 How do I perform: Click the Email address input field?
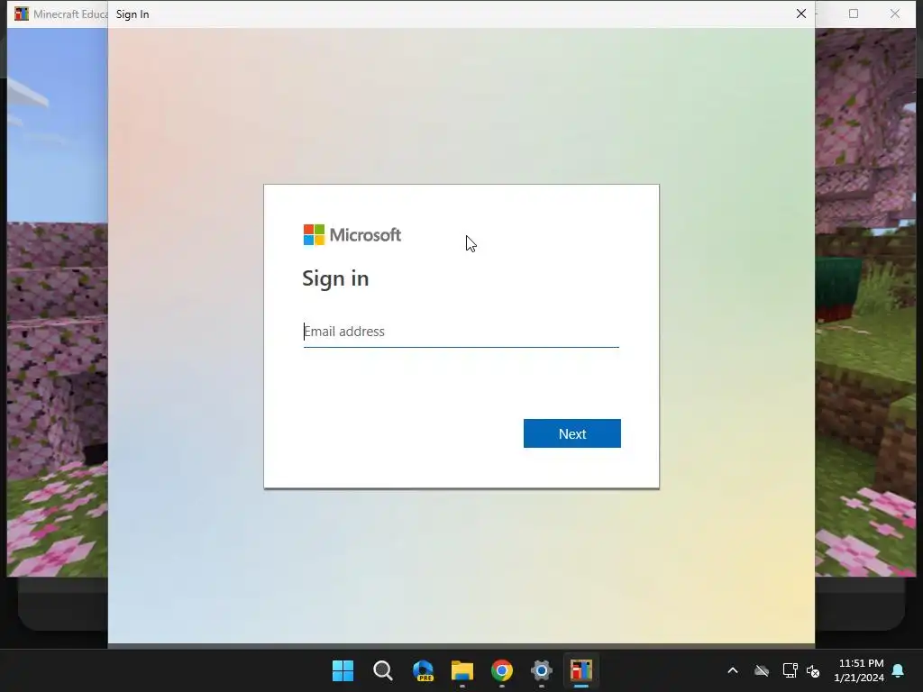click(x=461, y=332)
